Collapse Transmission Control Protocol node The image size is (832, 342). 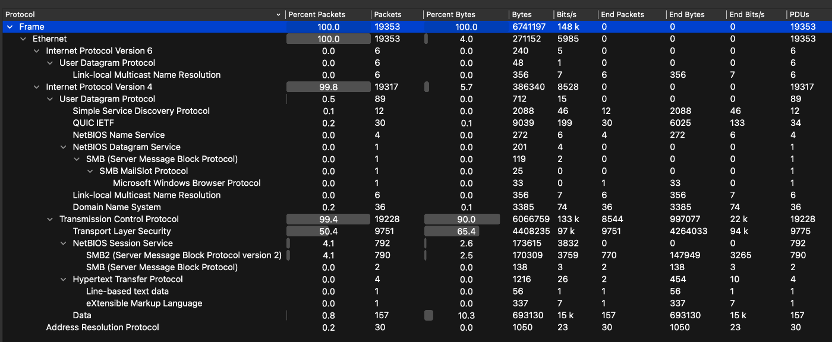coord(50,219)
